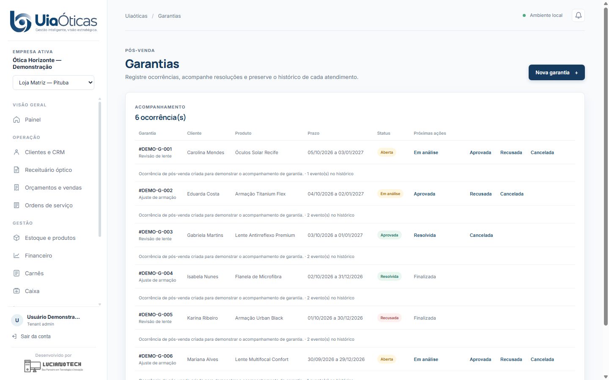Screen dimensions: 609x380
Task: Click customer name Isabela Nunes
Action: click(x=203, y=277)
